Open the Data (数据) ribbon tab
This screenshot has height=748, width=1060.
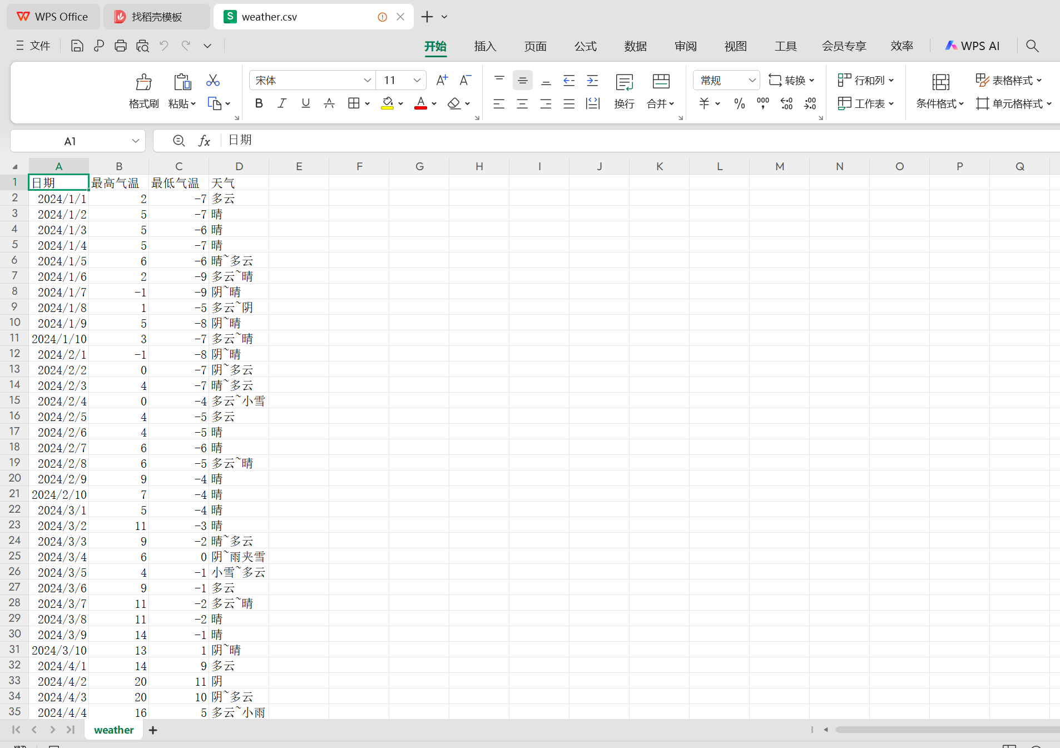635,46
